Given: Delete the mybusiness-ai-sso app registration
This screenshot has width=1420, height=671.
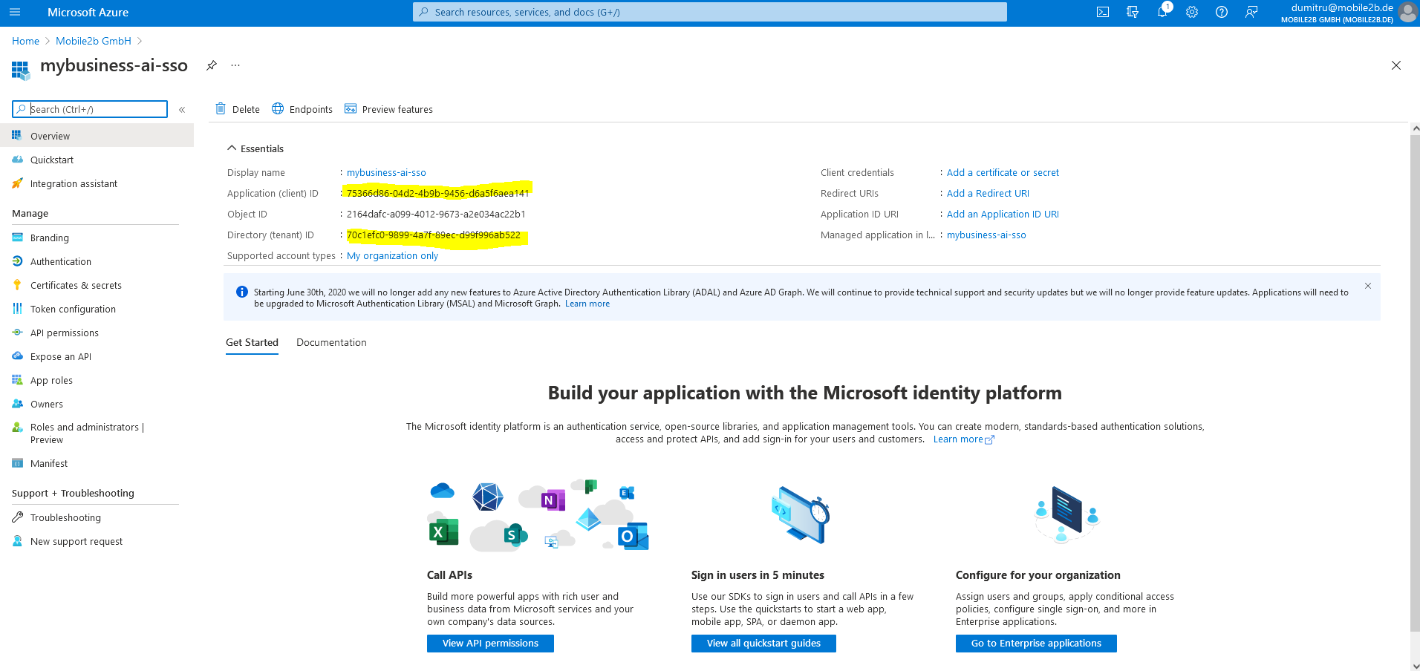Looking at the screenshot, I should pos(238,109).
